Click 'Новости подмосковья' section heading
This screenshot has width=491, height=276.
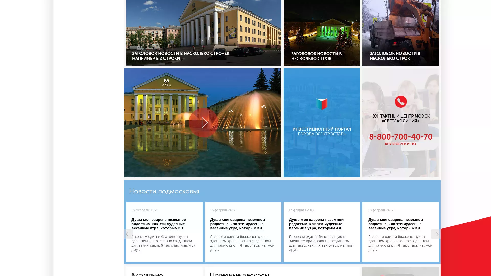click(164, 191)
